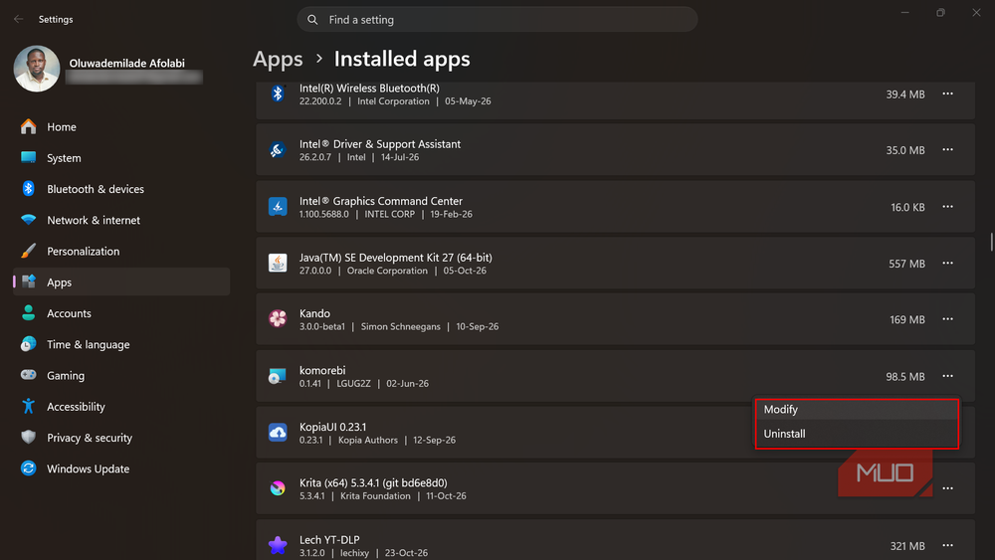Click the Kopia Authors publisher text
995x560 pixels.
[368, 440]
